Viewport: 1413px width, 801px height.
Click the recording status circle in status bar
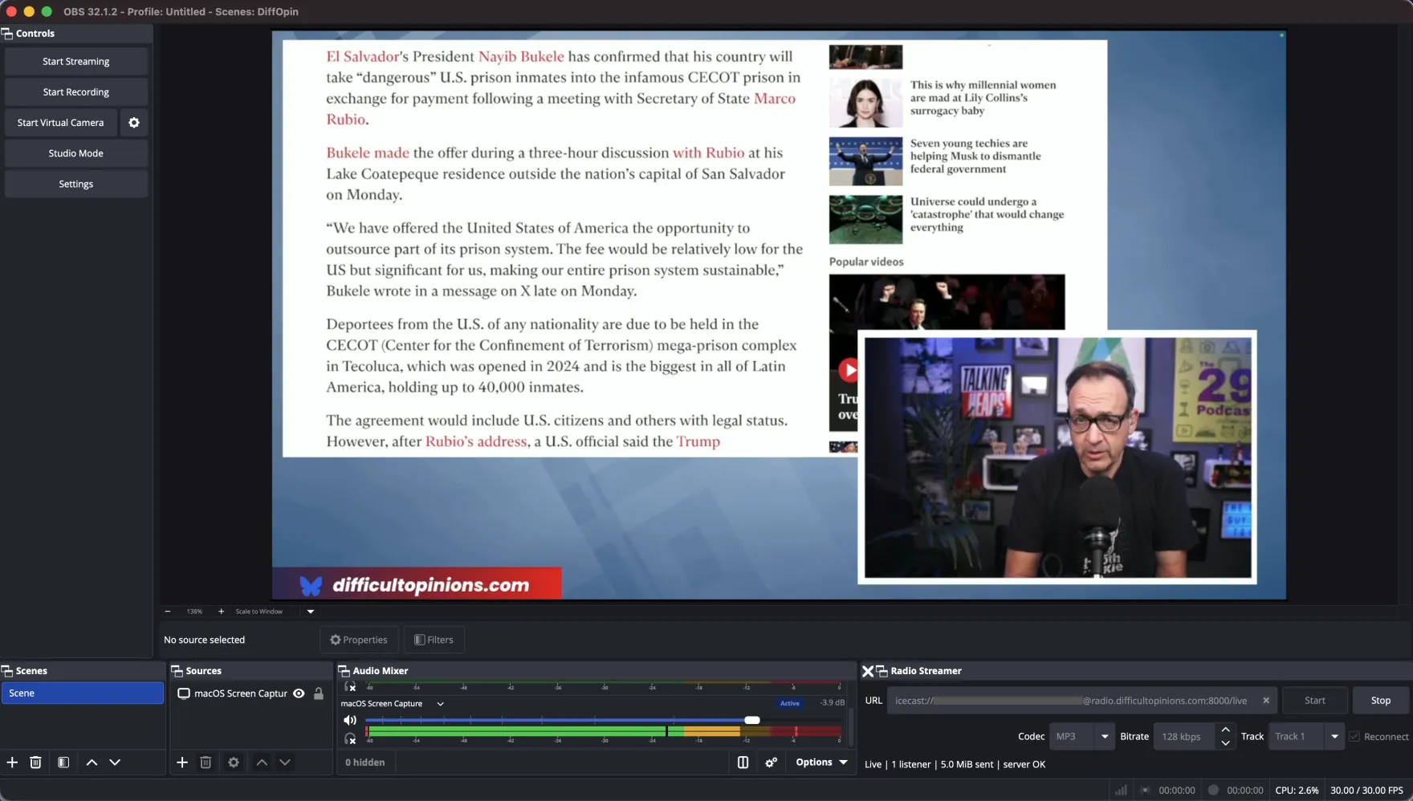[x=1213, y=791]
